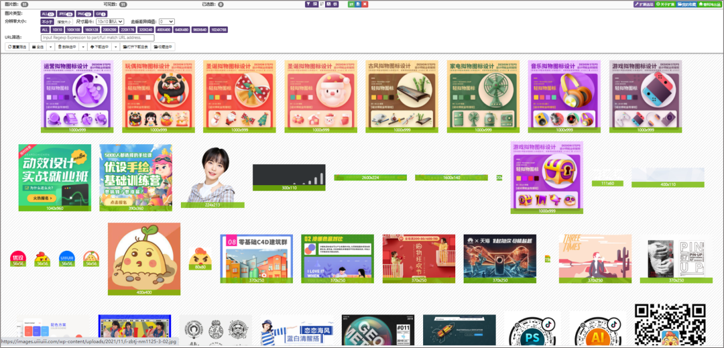
Task: Click the 重置筛选 reset button
Action: click(17, 47)
